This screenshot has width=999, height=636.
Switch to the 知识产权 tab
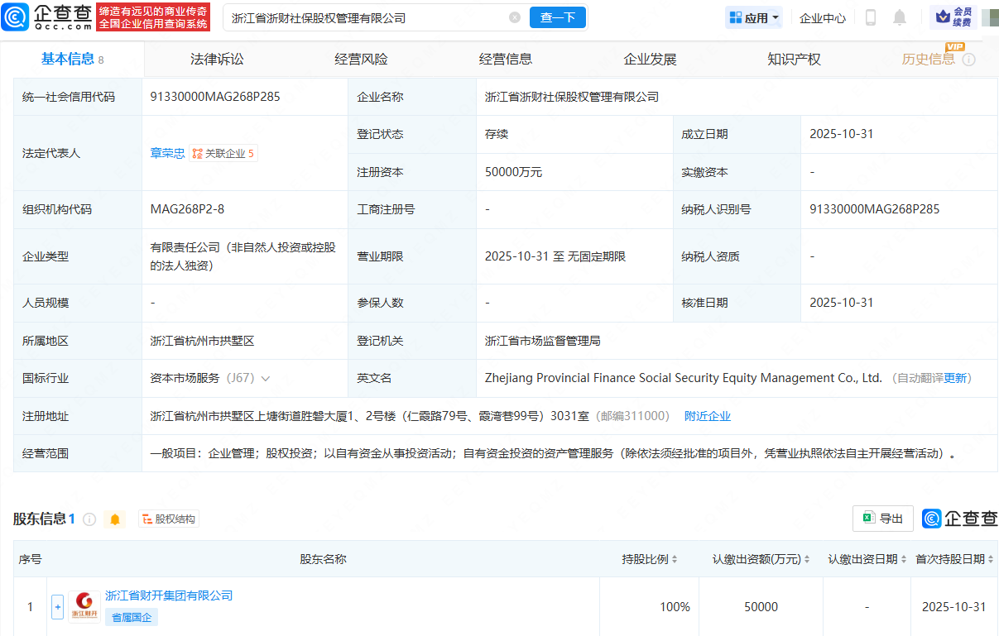[x=794, y=60]
